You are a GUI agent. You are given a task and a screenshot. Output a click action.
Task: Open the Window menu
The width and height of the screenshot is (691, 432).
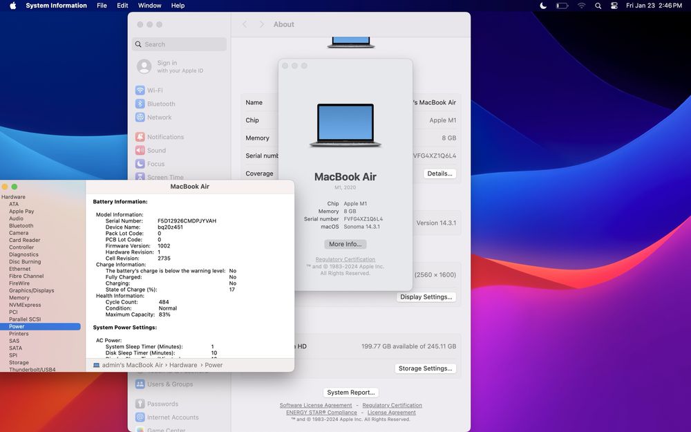[149, 6]
